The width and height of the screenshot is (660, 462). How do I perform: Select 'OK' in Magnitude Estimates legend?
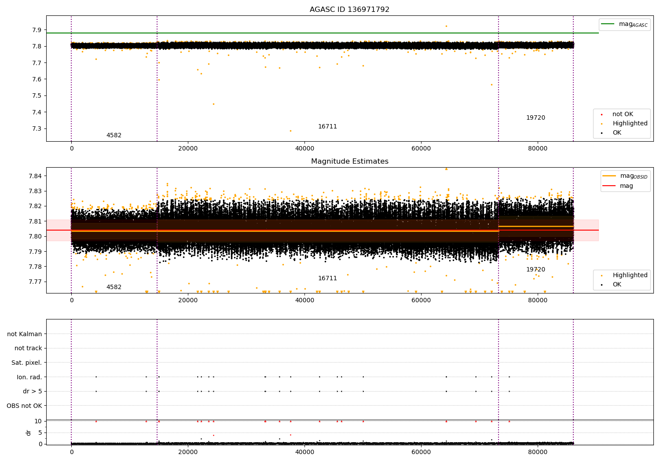[617, 285]
